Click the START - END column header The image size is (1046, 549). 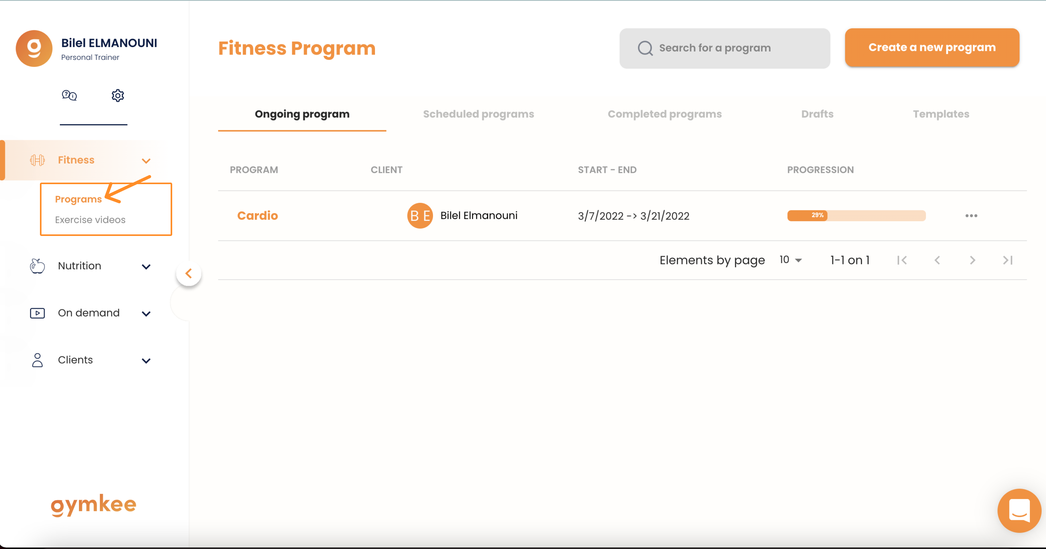click(x=607, y=170)
